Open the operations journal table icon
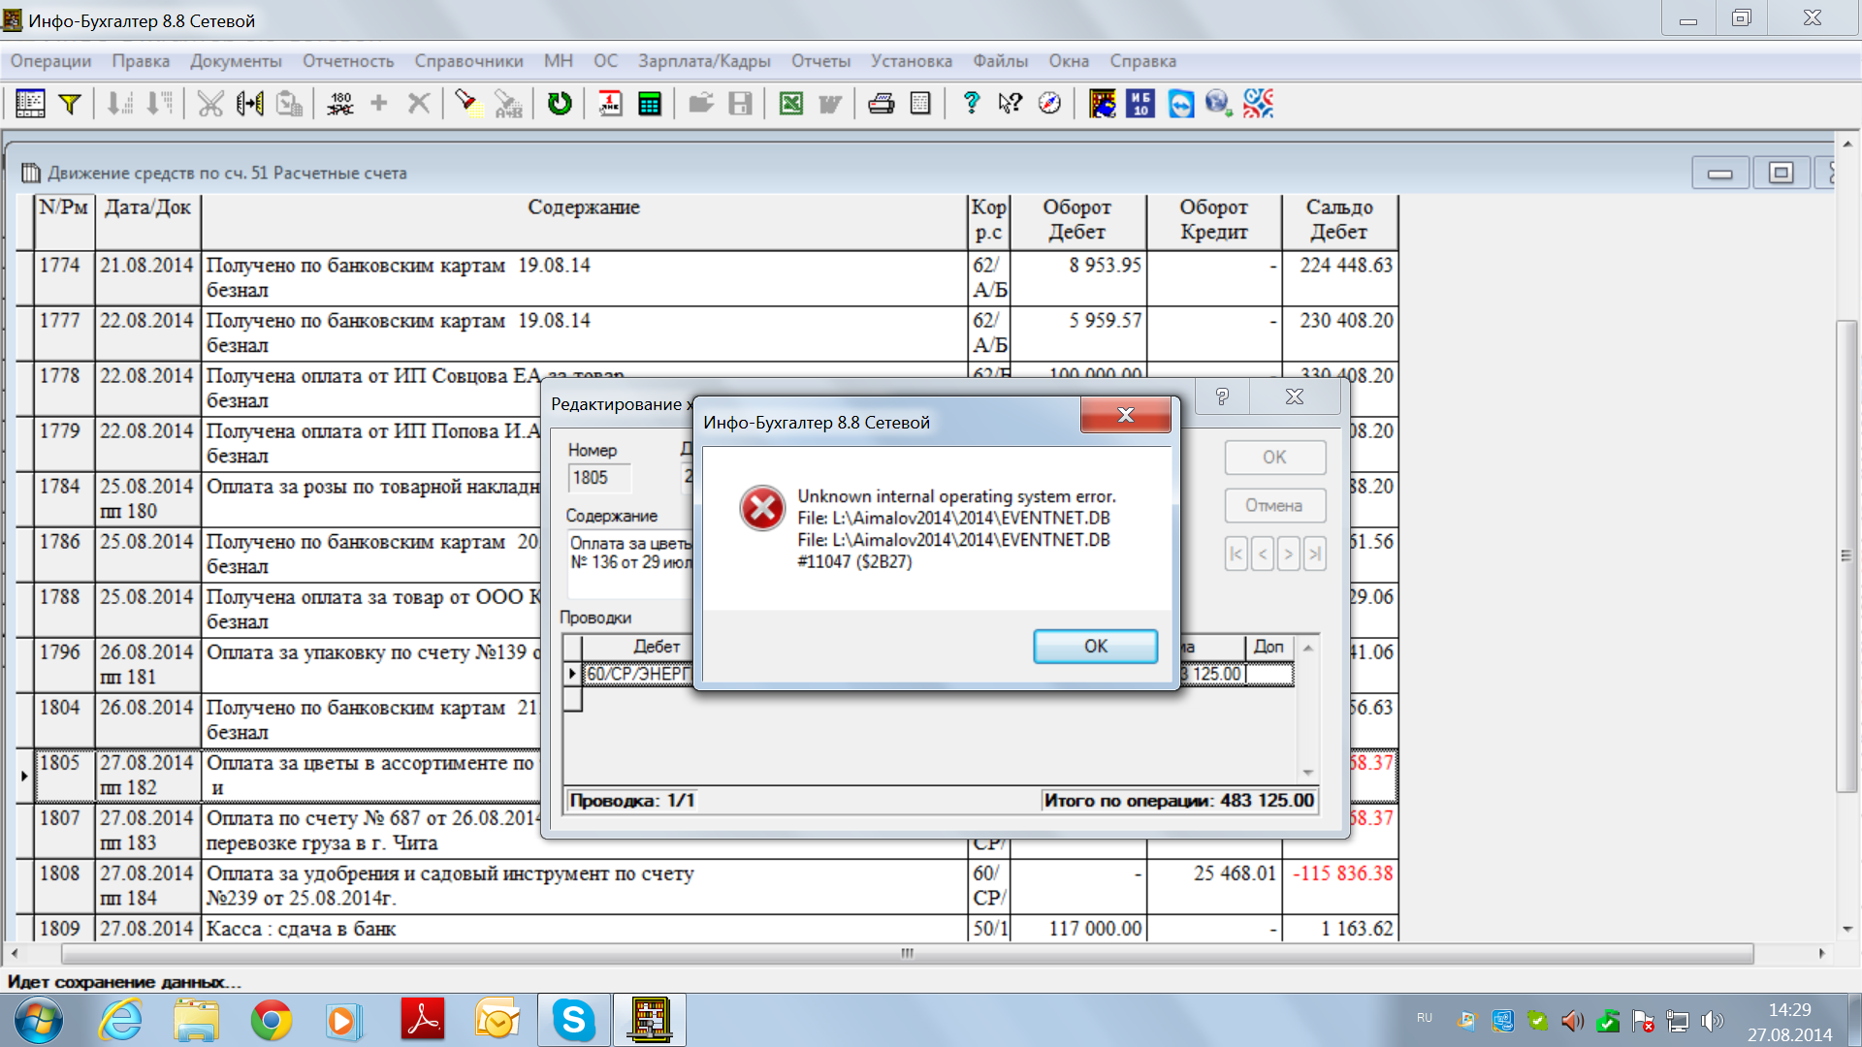 [30, 103]
